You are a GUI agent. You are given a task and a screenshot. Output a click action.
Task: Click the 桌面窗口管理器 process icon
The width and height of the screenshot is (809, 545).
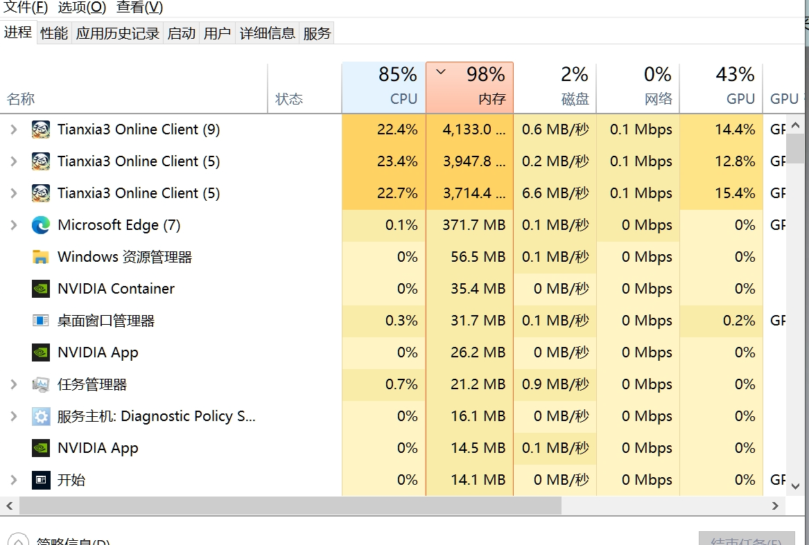click(41, 321)
